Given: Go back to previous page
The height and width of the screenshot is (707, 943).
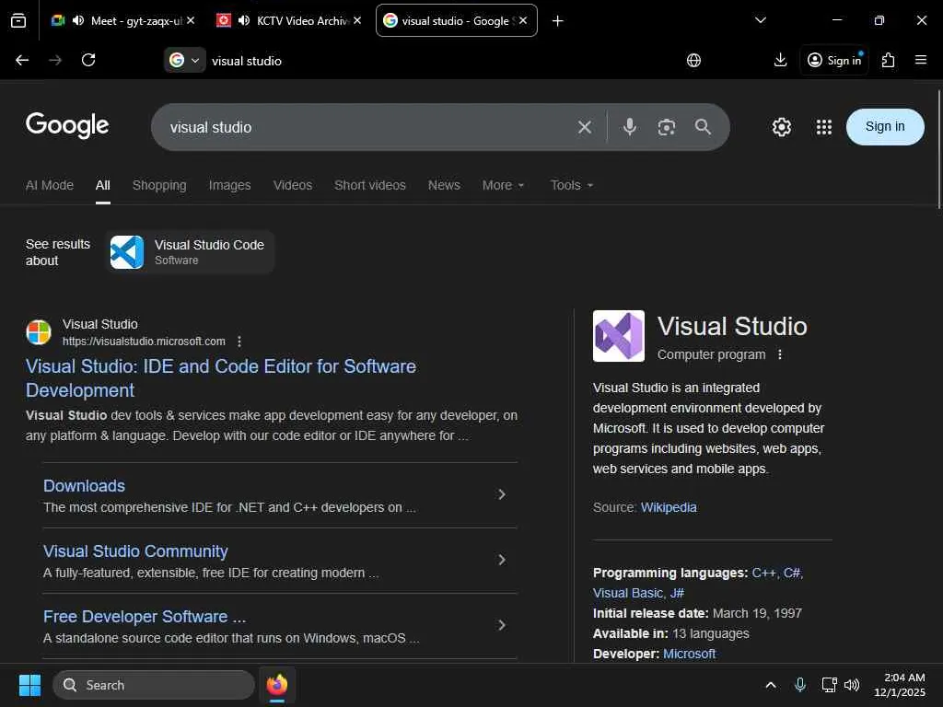Looking at the screenshot, I should click(x=22, y=60).
